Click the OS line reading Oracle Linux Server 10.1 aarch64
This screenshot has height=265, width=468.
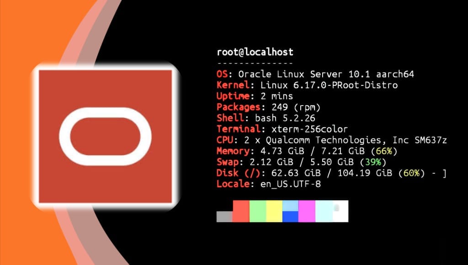click(315, 74)
